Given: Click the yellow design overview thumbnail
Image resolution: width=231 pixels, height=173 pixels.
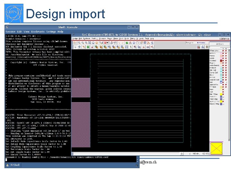Looking at the screenshot, I should tap(216, 148).
